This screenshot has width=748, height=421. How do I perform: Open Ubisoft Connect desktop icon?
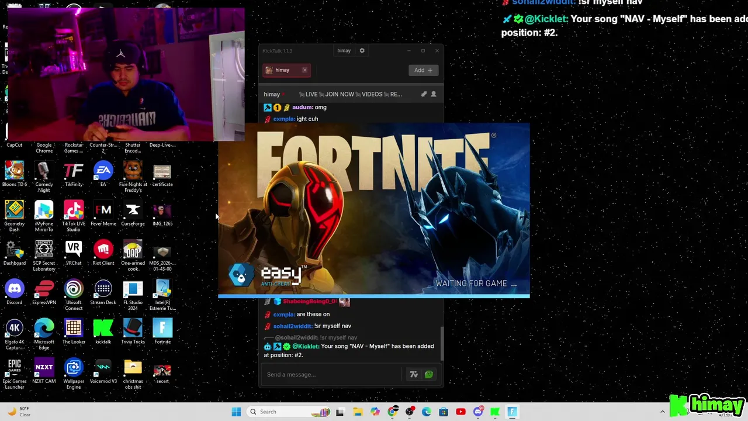click(x=74, y=295)
